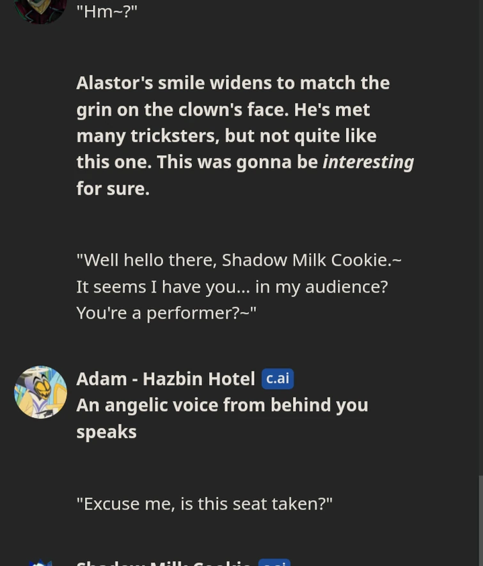Click the "grin on the clown's face" line

(x=223, y=109)
